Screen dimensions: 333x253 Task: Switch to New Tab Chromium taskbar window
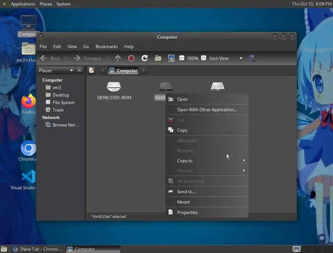click(x=38, y=249)
